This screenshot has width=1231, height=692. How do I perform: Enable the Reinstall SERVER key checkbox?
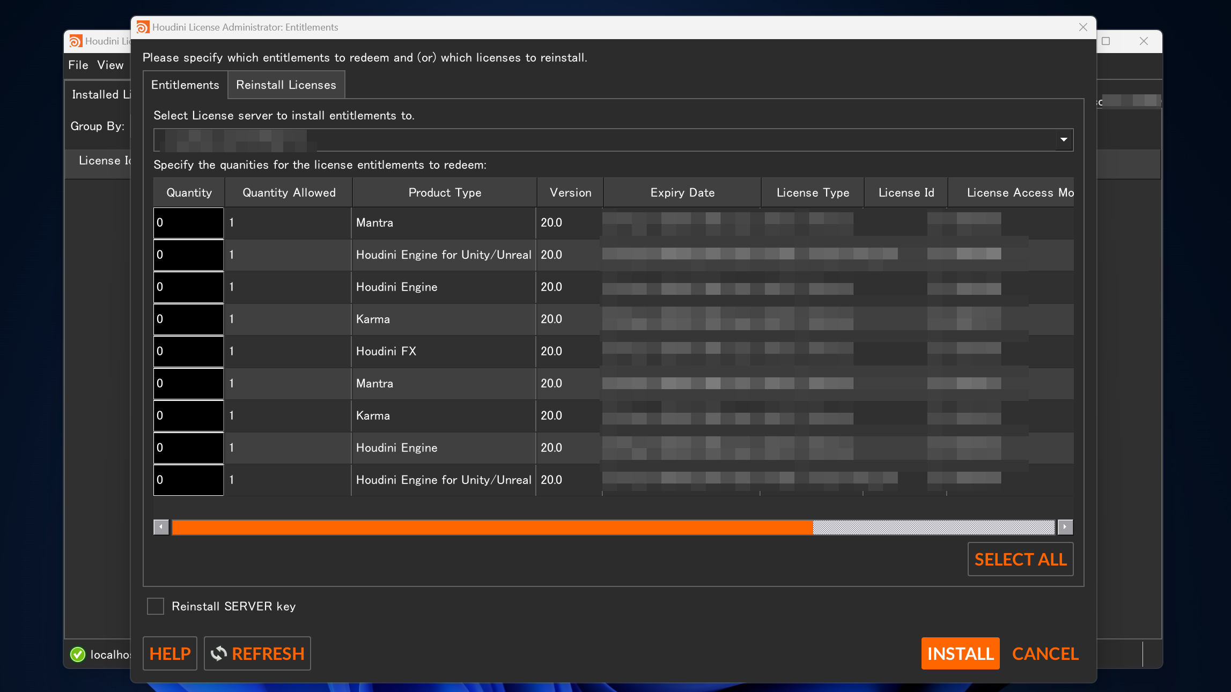tap(156, 606)
